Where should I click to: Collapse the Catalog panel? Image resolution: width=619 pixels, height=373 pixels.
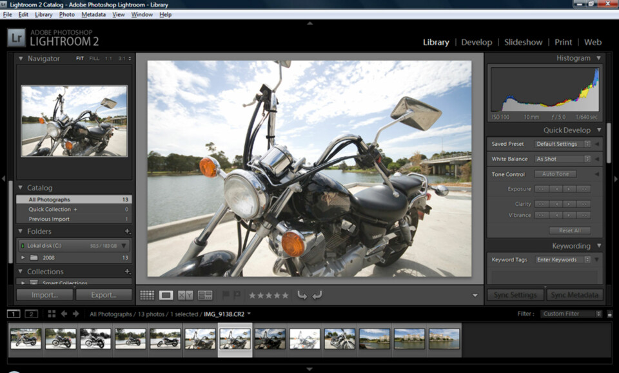coord(21,188)
